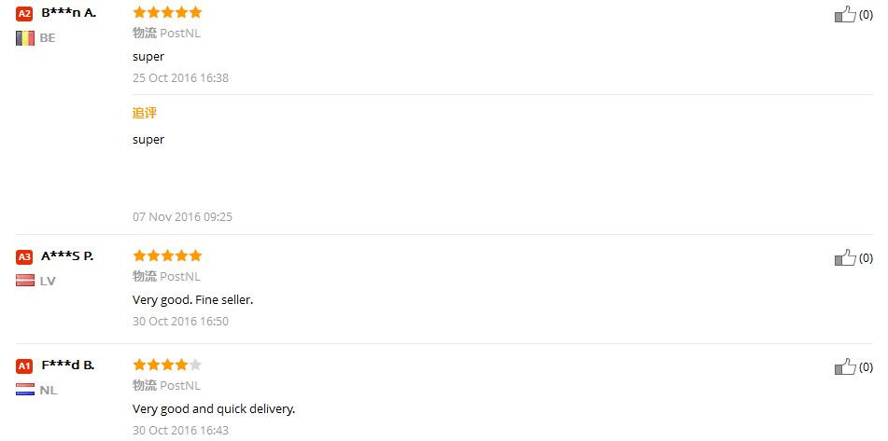Open reviewer B***n A. profile

click(x=68, y=13)
